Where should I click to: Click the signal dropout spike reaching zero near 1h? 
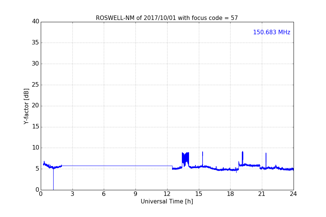tap(54, 179)
